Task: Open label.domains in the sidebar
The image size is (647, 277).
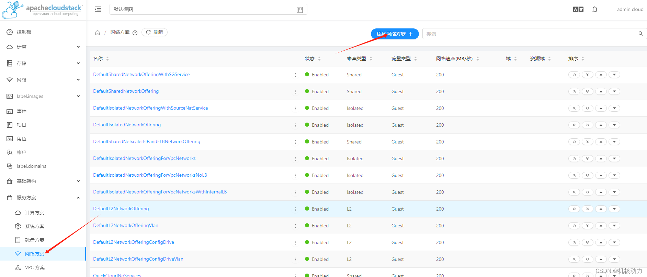Action: point(43,166)
